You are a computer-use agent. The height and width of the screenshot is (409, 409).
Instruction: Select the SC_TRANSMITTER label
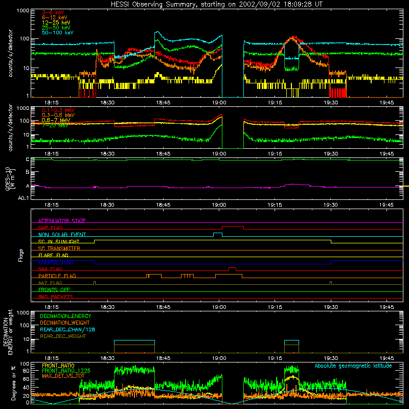tap(59, 248)
